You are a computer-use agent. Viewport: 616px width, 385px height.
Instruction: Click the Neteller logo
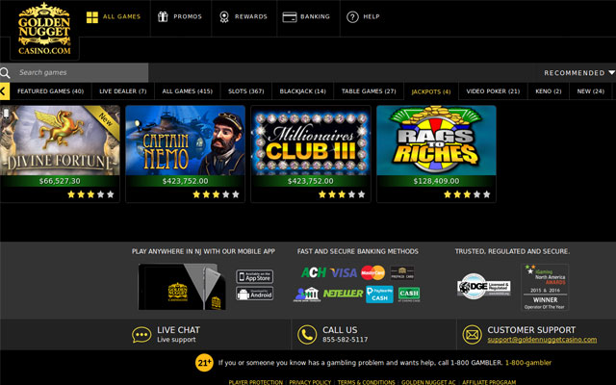(343, 294)
